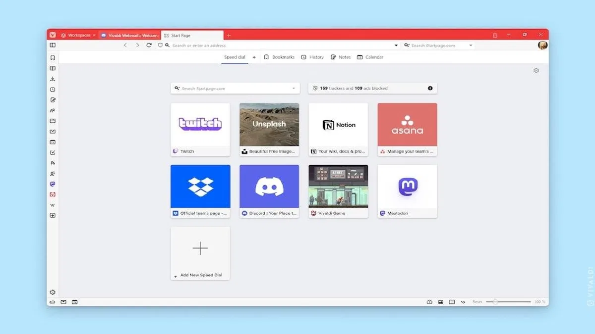This screenshot has height=334, width=595.
Task: Adjust the zoom slider in the status bar
Action: 508,302
